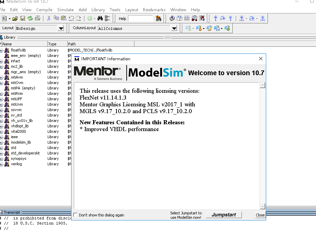Select the modelsim_lib library row
The image size is (316, 233).
pyautogui.click(x=21, y=142)
